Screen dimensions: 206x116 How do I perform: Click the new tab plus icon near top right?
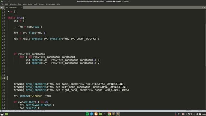pyautogui.click(x=202, y=7)
